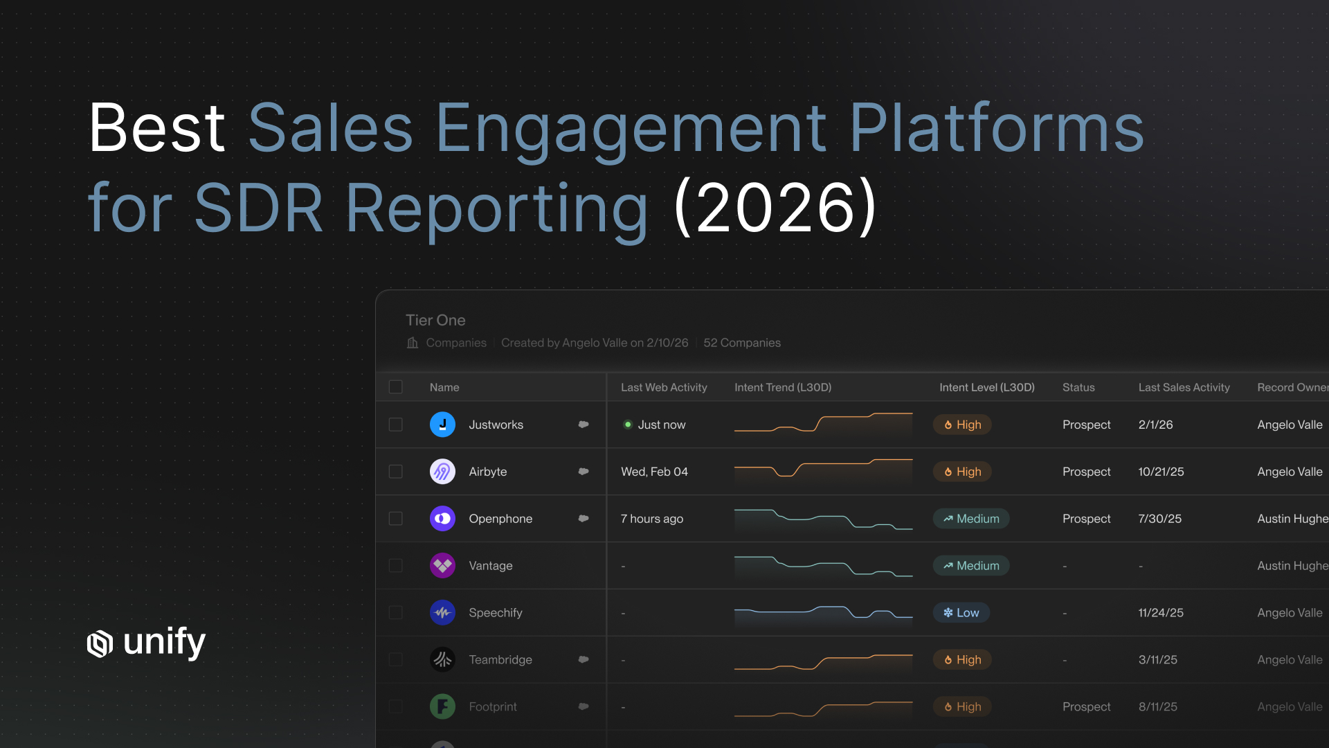Open the Airbyte company name
Viewport: 1329px width, 748px height.
[x=488, y=472]
